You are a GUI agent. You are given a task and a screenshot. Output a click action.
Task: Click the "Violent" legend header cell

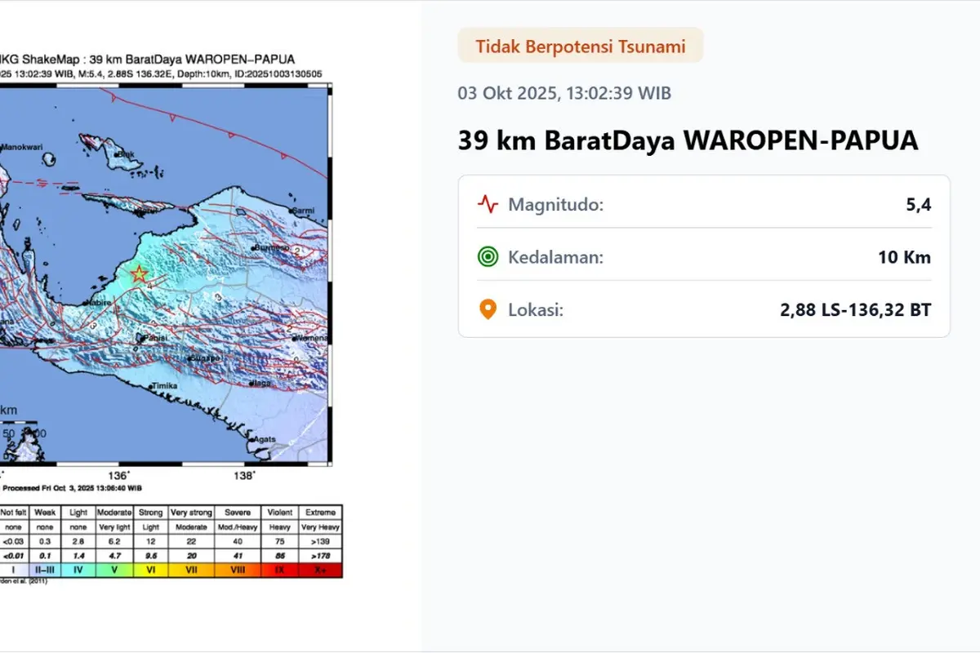click(x=280, y=513)
